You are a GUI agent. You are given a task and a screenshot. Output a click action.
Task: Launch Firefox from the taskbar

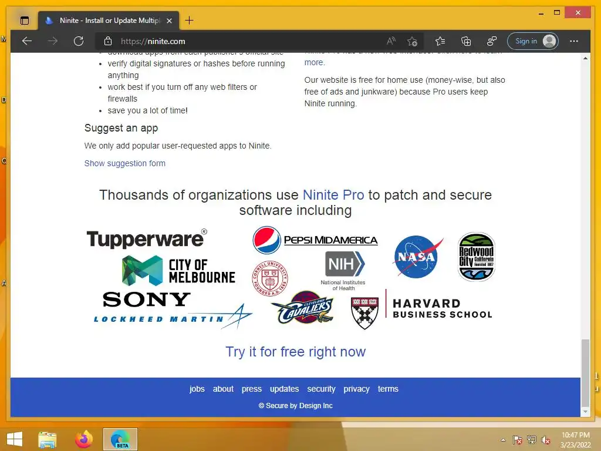pyautogui.click(x=84, y=439)
